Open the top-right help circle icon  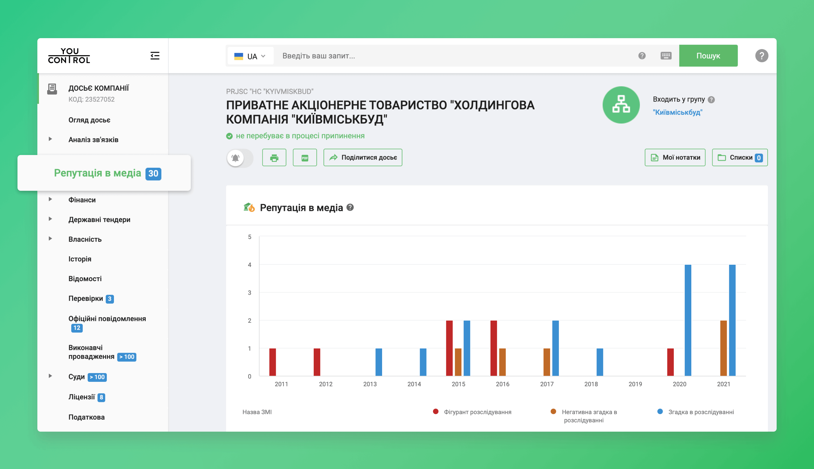click(x=761, y=56)
